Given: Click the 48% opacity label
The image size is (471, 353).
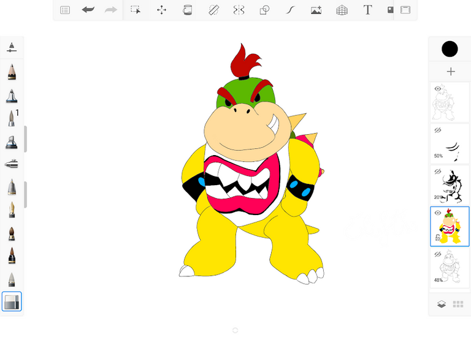Looking at the screenshot, I should [x=438, y=280].
